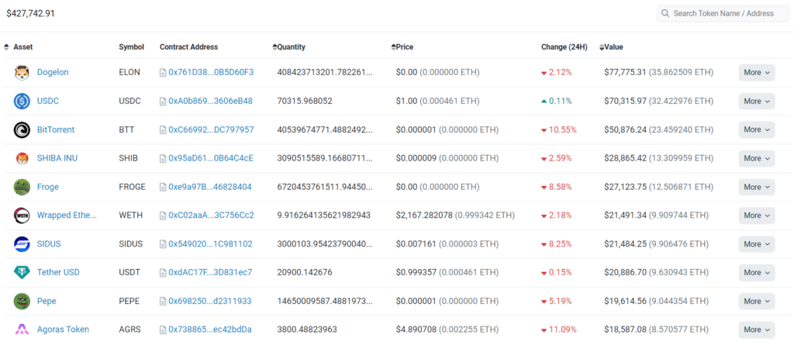Click the Dogelon token logo icon
The width and height of the screenshot is (794, 345).
[22, 72]
